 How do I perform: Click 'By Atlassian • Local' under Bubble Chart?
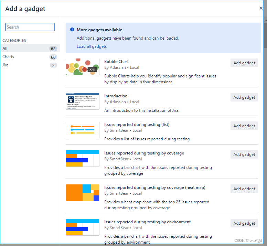pos(122,67)
